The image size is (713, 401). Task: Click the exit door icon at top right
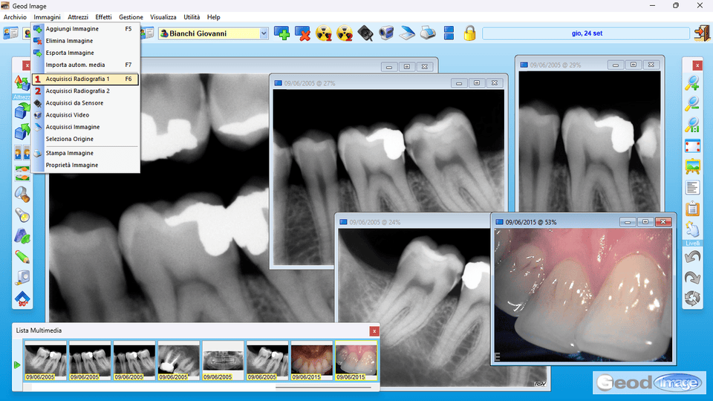pos(702,33)
